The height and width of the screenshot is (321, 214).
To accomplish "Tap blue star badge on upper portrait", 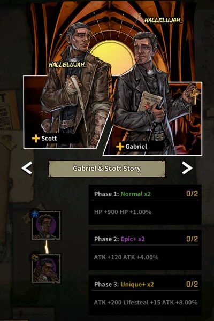I will 35,215.
